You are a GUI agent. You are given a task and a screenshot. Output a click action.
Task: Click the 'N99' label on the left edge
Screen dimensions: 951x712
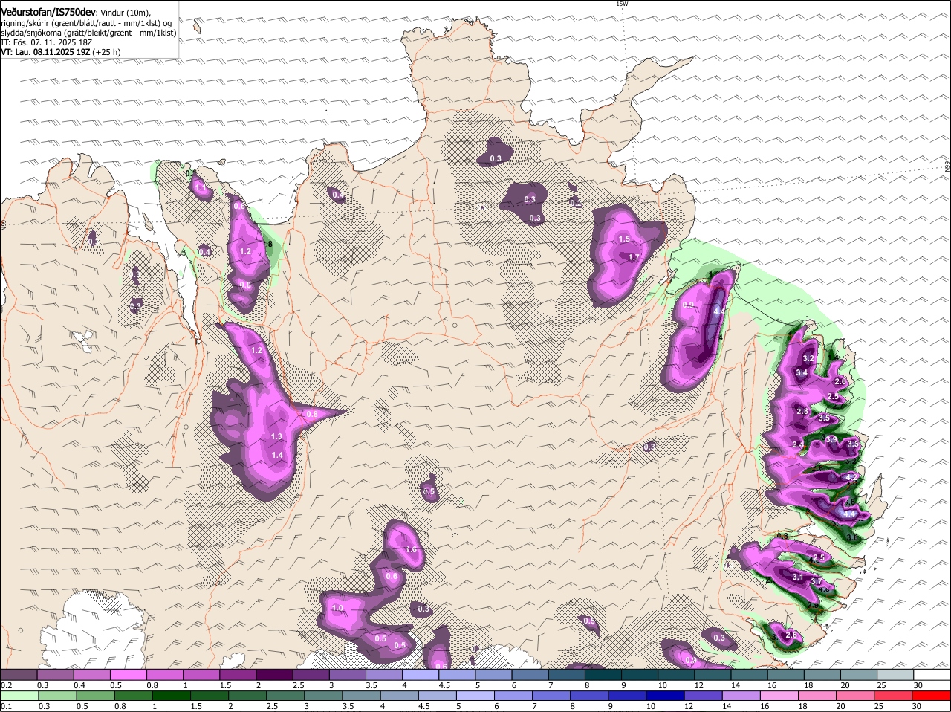pos(4,224)
